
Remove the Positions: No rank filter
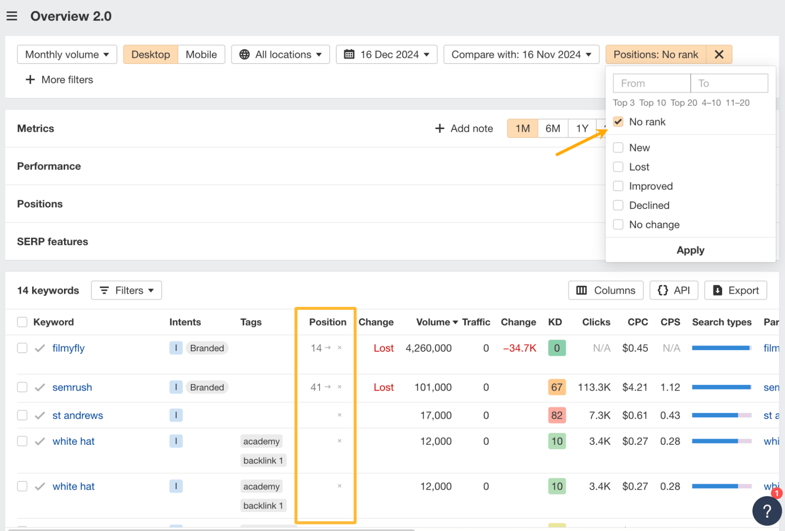tap(719, 54)
